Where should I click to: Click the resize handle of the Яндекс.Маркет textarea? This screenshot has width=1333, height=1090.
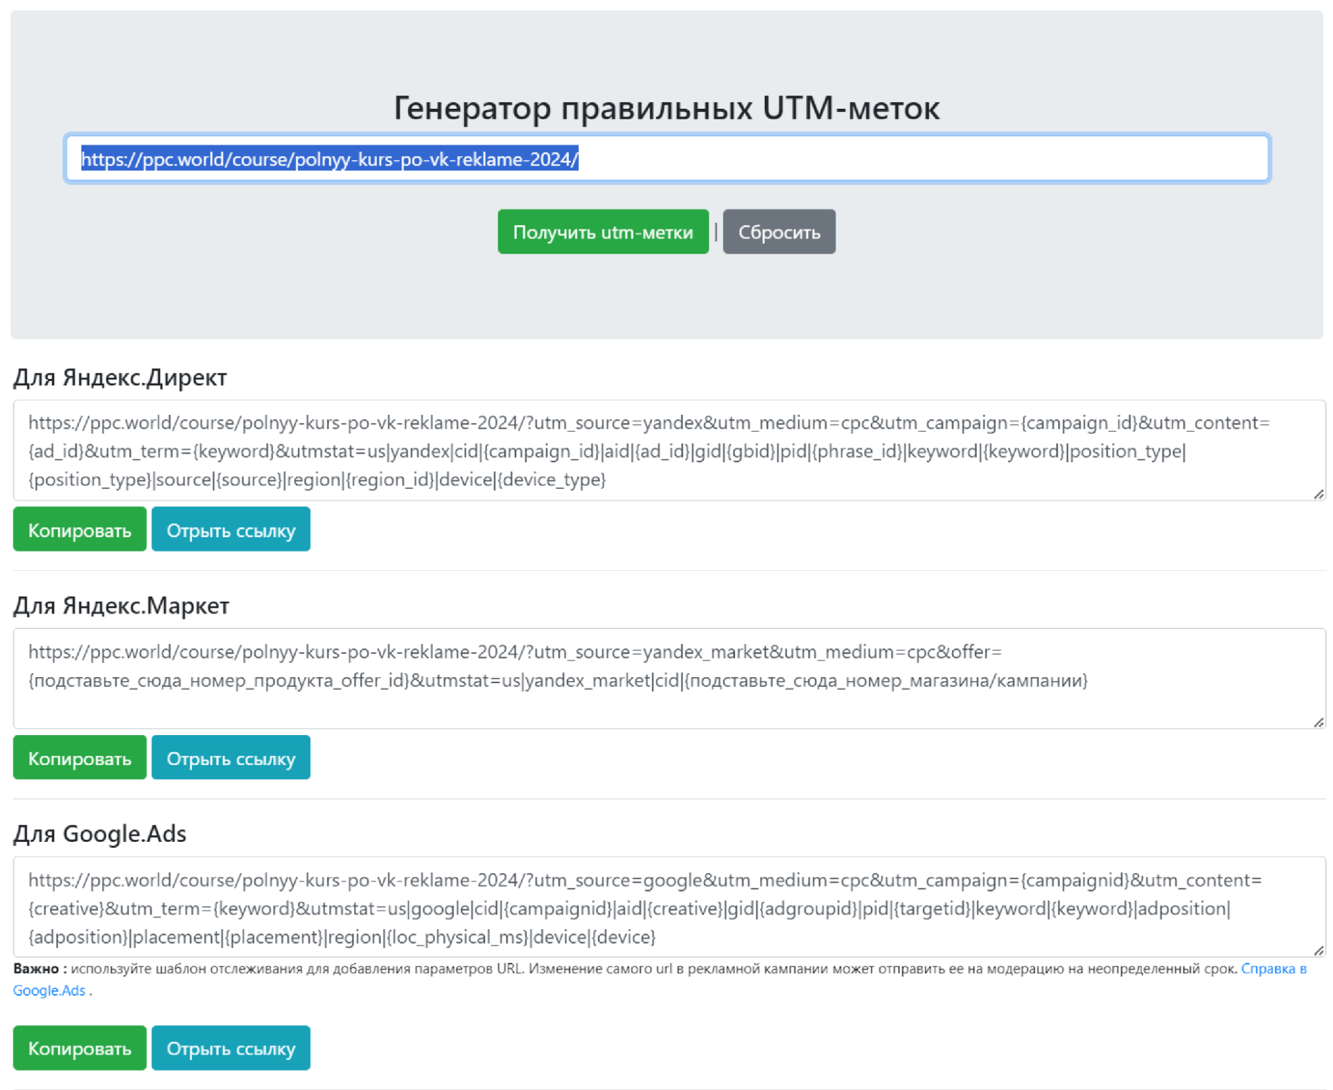click(1318, 722)
